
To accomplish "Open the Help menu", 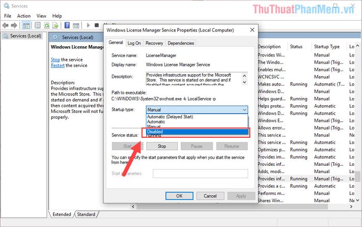I will (x=57, y=16).
